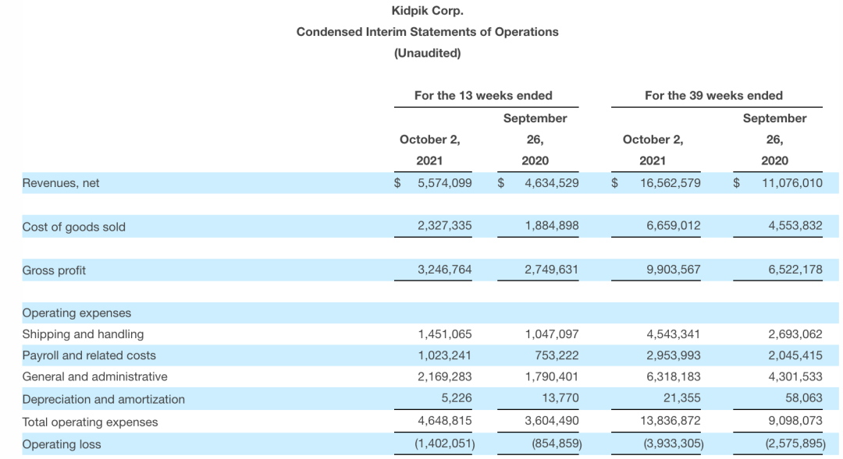Screen dimensions: 843x459
Task: Click the Payroll and related costs label
Action: coord(89,355)
